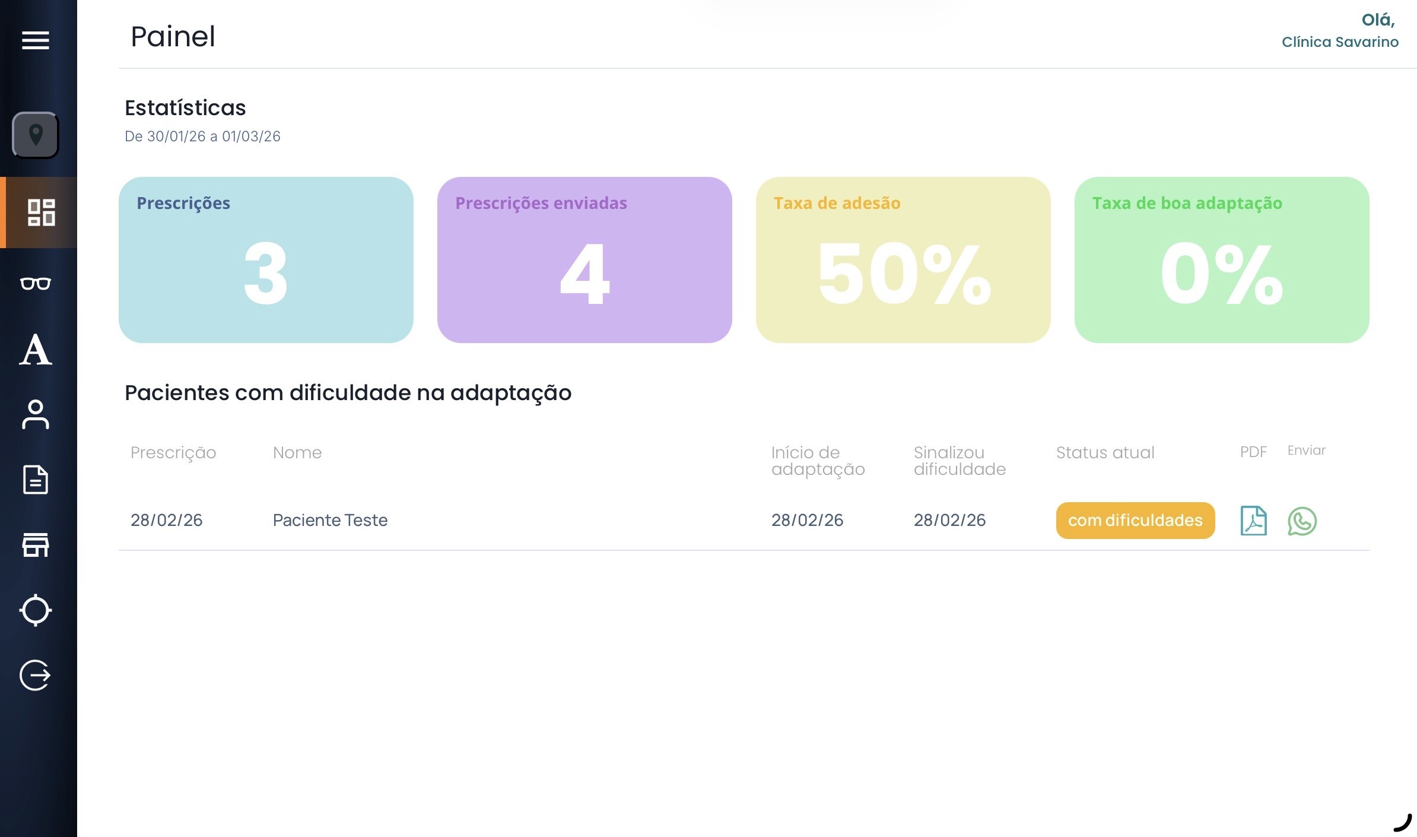Screen dimensions: 1417x837
Task: Select the crosshair target sidebar icon
Action: coord(36,610)
